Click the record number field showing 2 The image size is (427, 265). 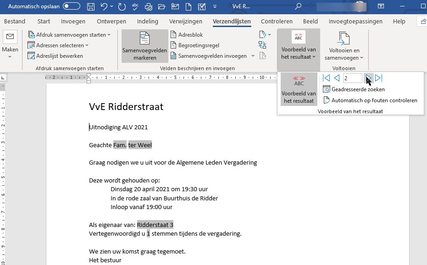pos(352,78)
